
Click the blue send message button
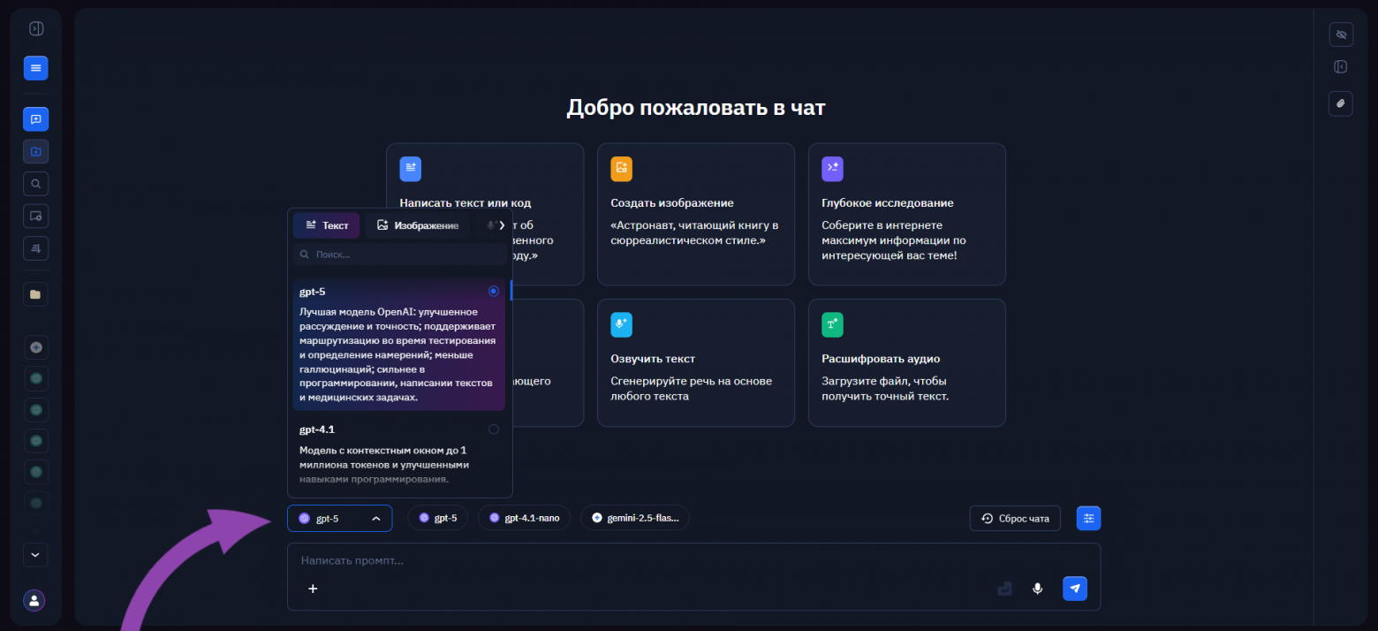point(1074,588)
